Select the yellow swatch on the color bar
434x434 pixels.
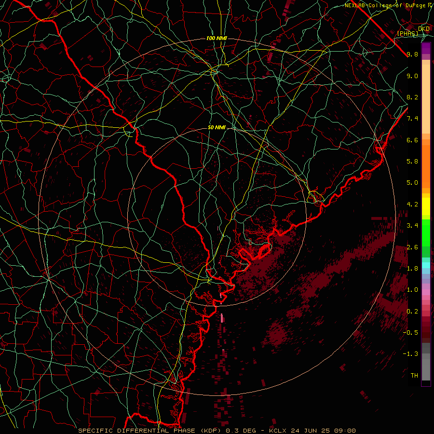click(426, 206)
